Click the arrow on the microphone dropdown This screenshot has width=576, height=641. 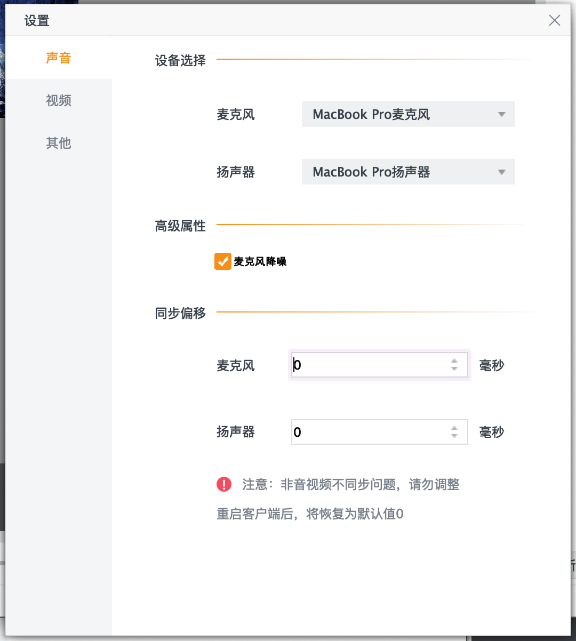coord(501,115)
